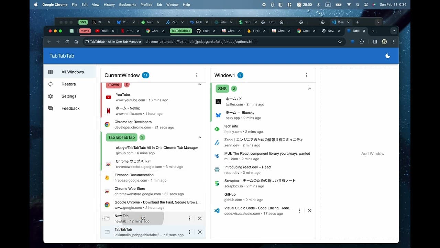Bookmark this page with star
Screen dimensions: 440x248
pos(340,42)
